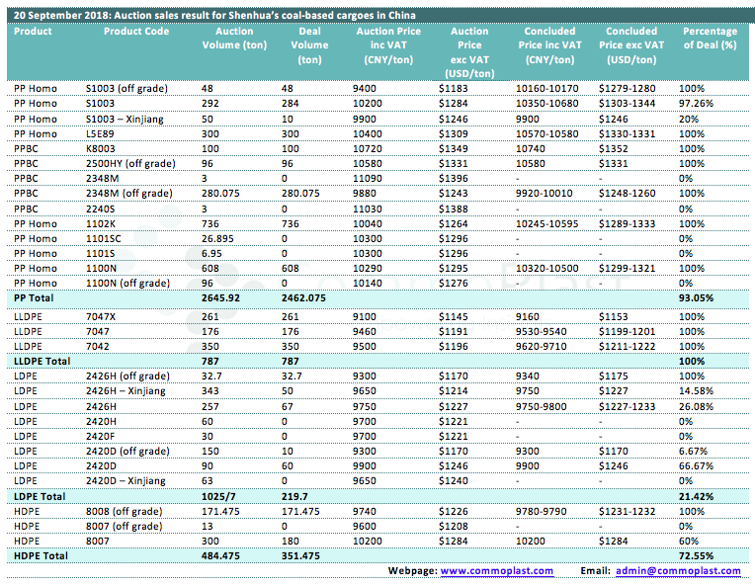Click the LLDPE Total row label

tap(42, 362)
